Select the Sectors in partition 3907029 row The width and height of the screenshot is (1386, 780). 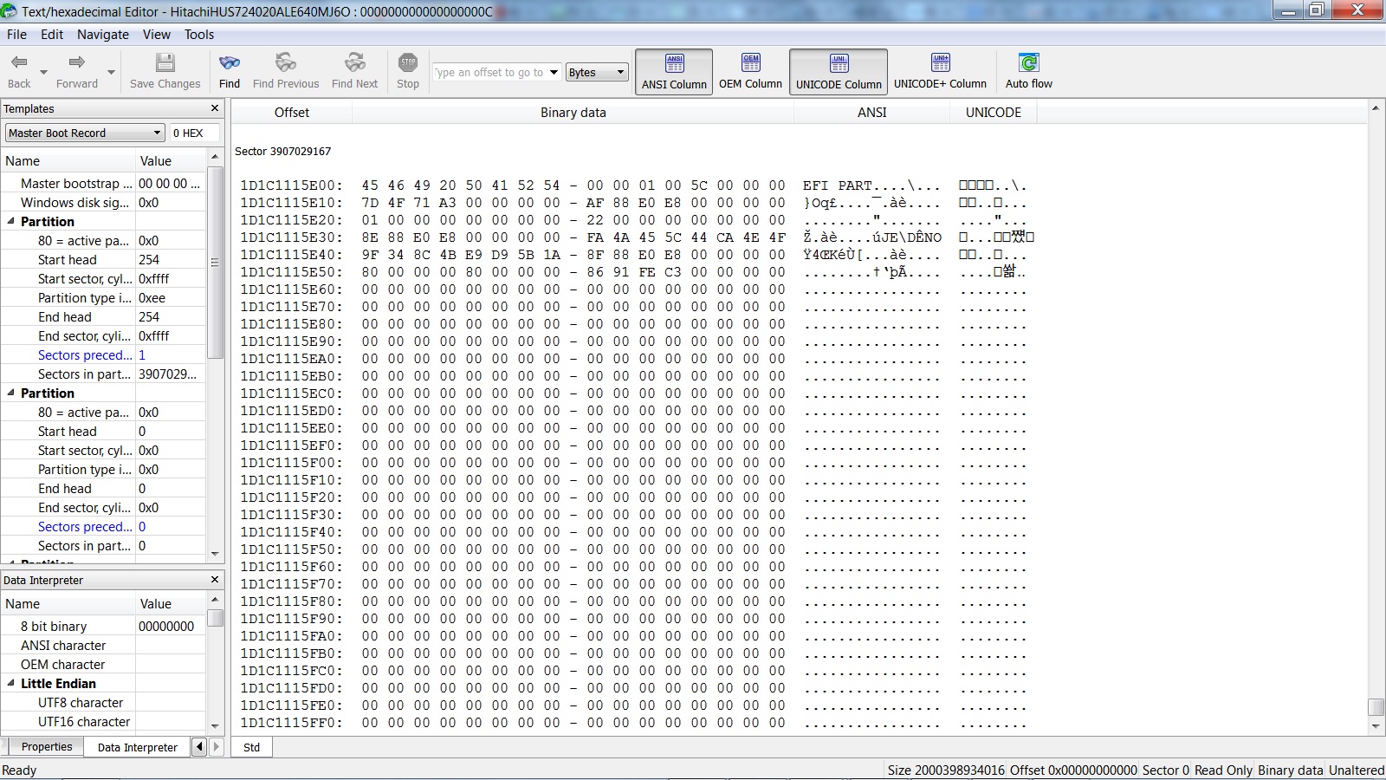point(103,374)
